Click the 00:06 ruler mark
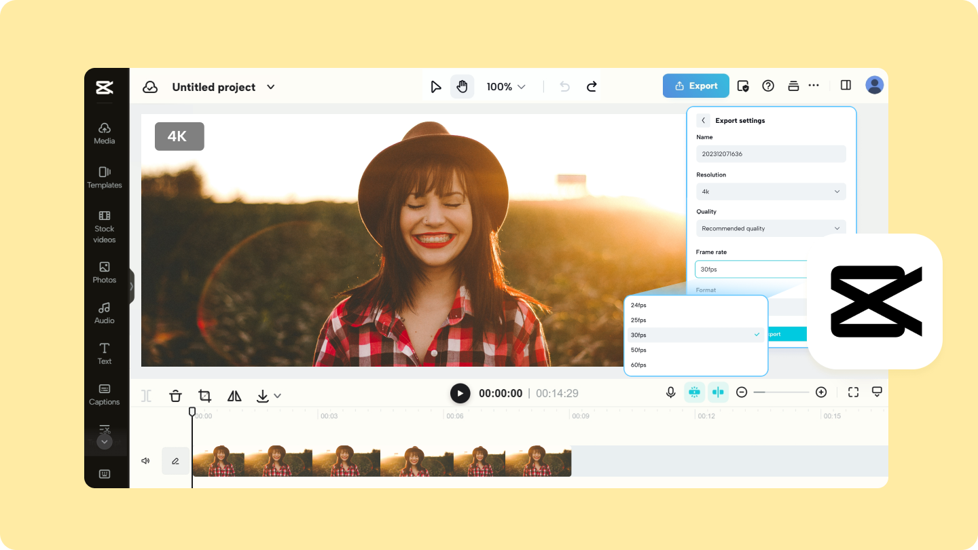Viewport: 978px width, 550px height. 455,416
